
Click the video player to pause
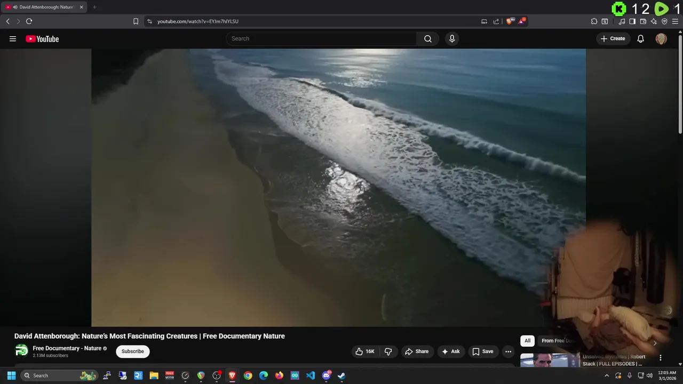[338, 187]
